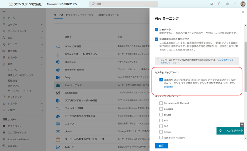
Task: Open the help question mark icon
Action: tap(235, 4)
